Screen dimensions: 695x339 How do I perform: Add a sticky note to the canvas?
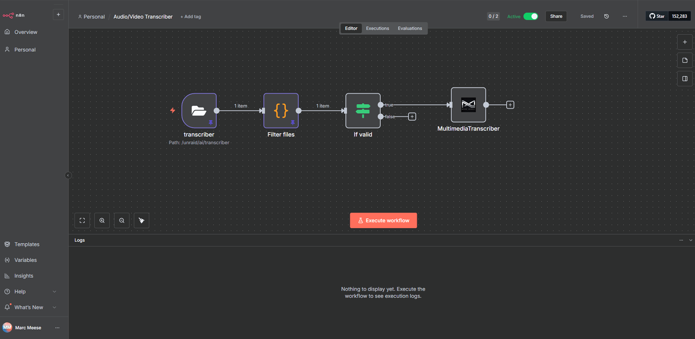coord(685,60)
